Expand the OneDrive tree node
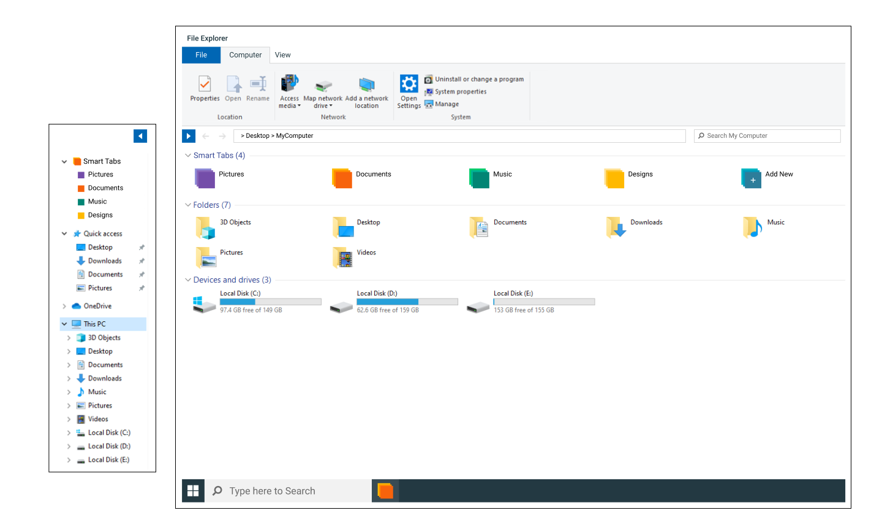 [64, 306]
